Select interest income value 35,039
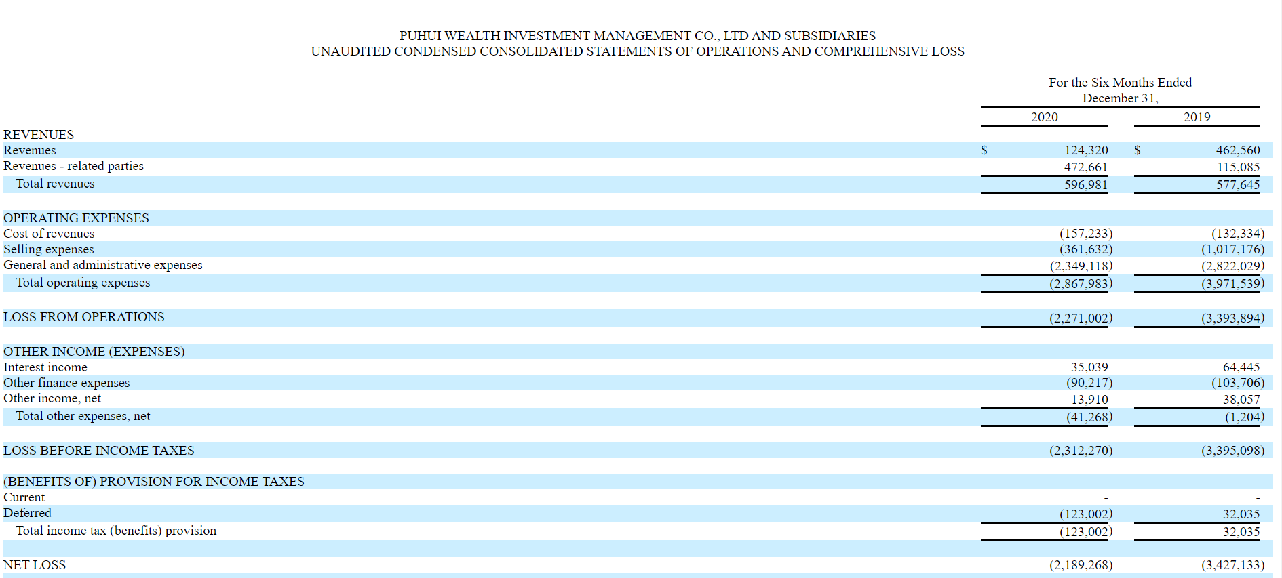Viewport: 1282px width, 578px height. (1089, 367)
